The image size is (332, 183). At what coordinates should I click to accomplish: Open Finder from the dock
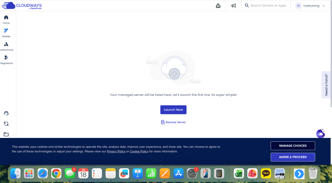tap(16, 174)
